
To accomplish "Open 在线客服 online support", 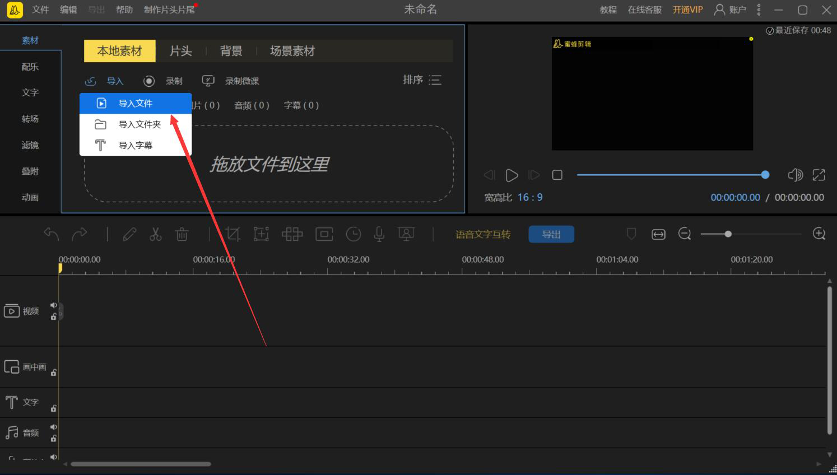I will pos(645,10).
